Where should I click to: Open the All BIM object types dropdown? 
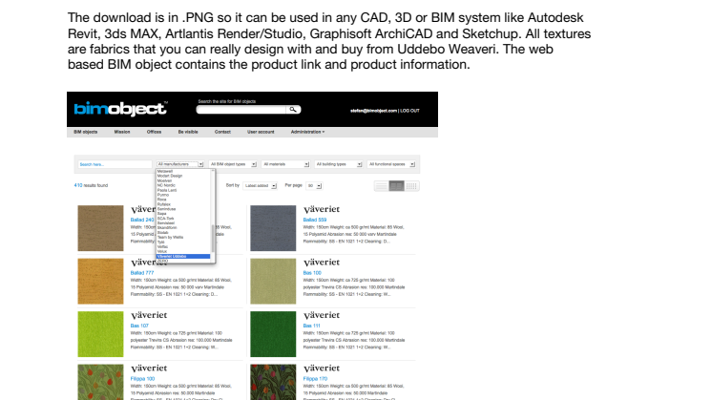click(233, 164)
